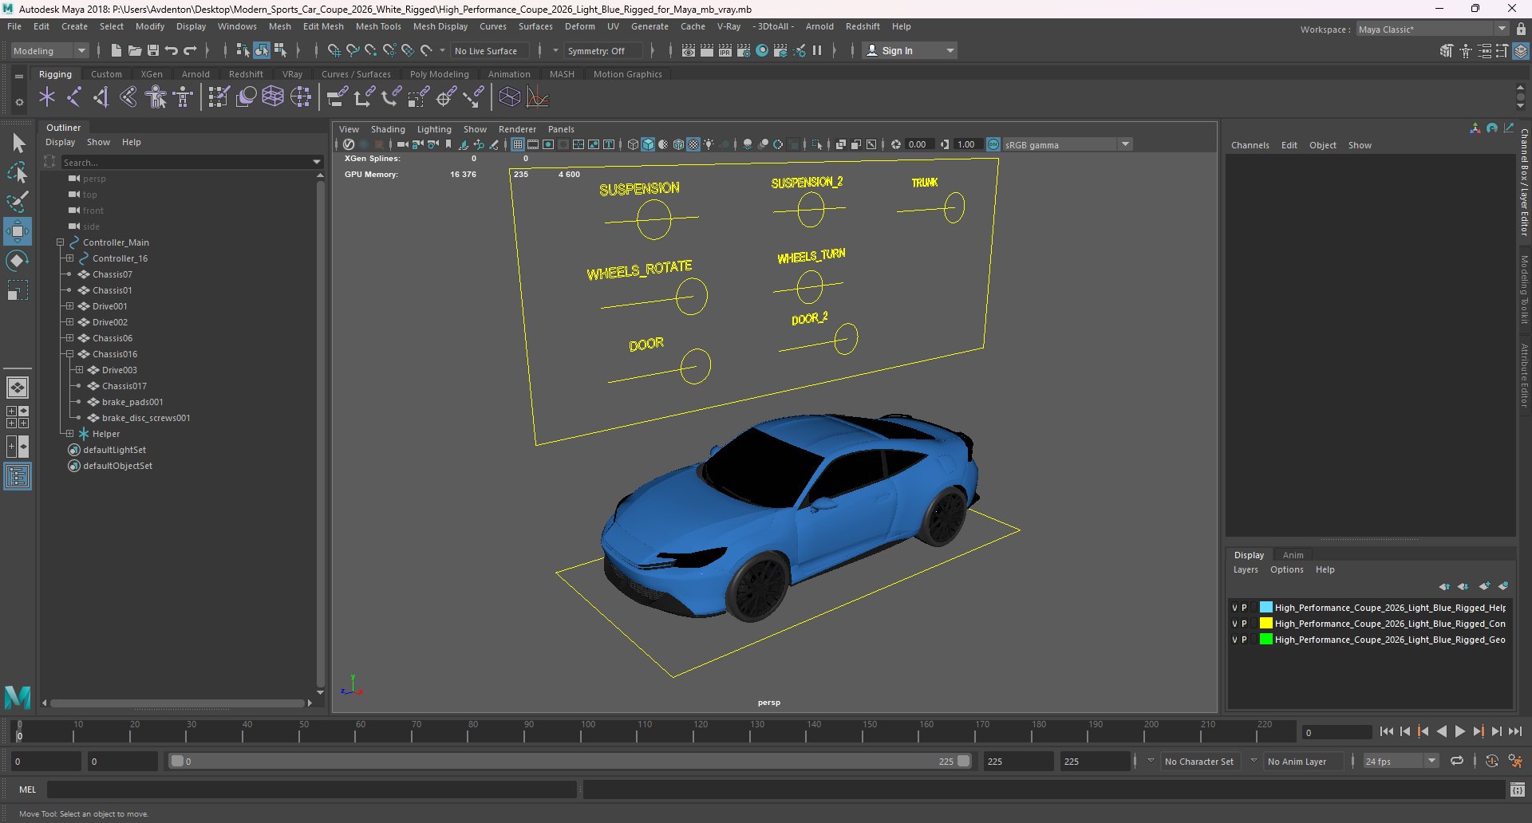Open the Deform menu
The width and height of the screenshot is (1532, 823).
coord(579,26)
